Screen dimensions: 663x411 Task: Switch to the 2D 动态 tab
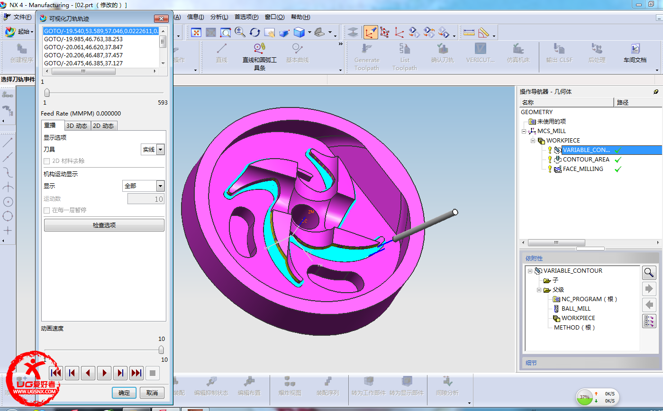pos(103,126)
